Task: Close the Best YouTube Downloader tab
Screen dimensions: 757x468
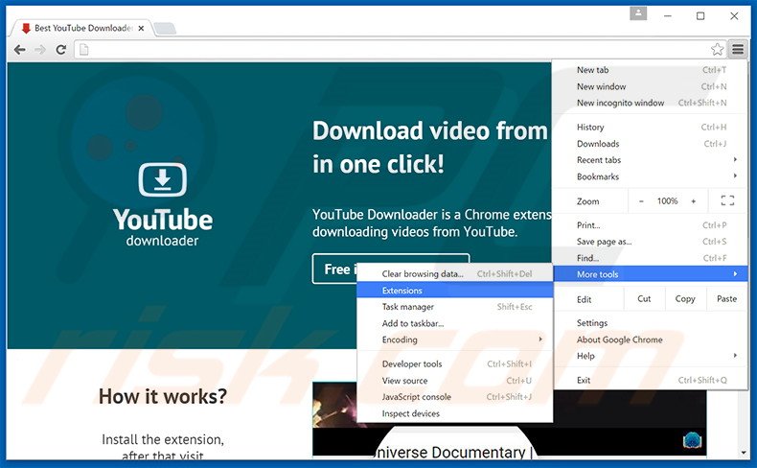Action: click(141, 29)
